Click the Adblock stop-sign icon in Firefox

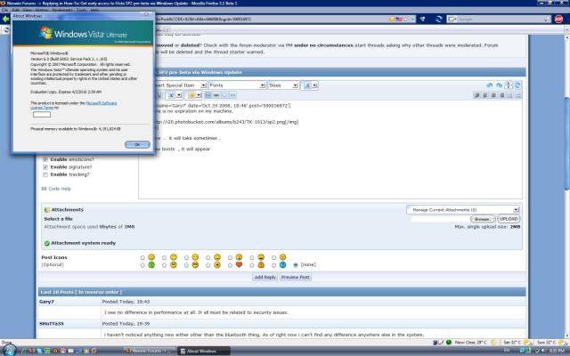click(x=558, y=20)
